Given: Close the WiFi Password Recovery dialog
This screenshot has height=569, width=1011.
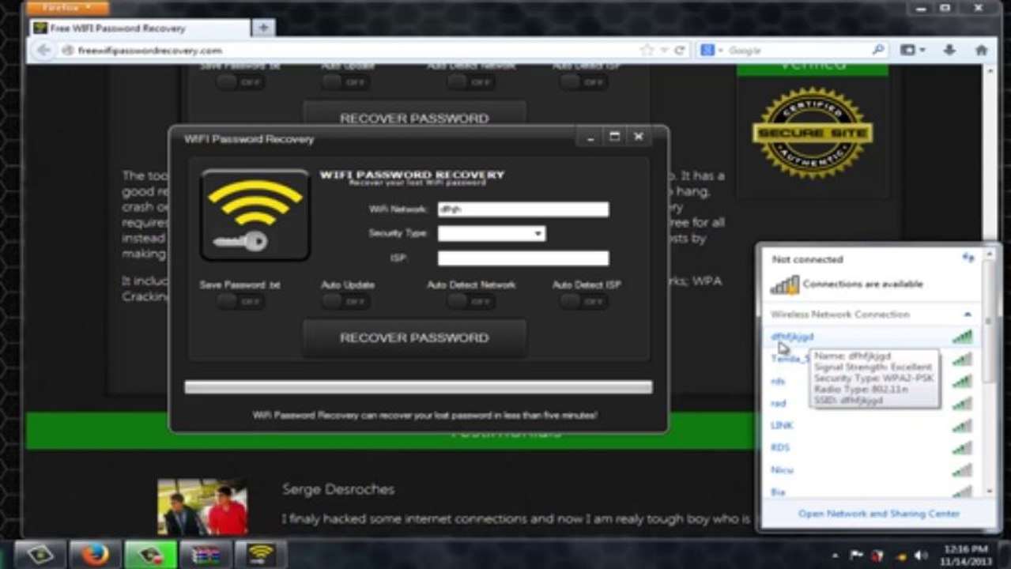Looking at the screenshot, I should (639, 137).
